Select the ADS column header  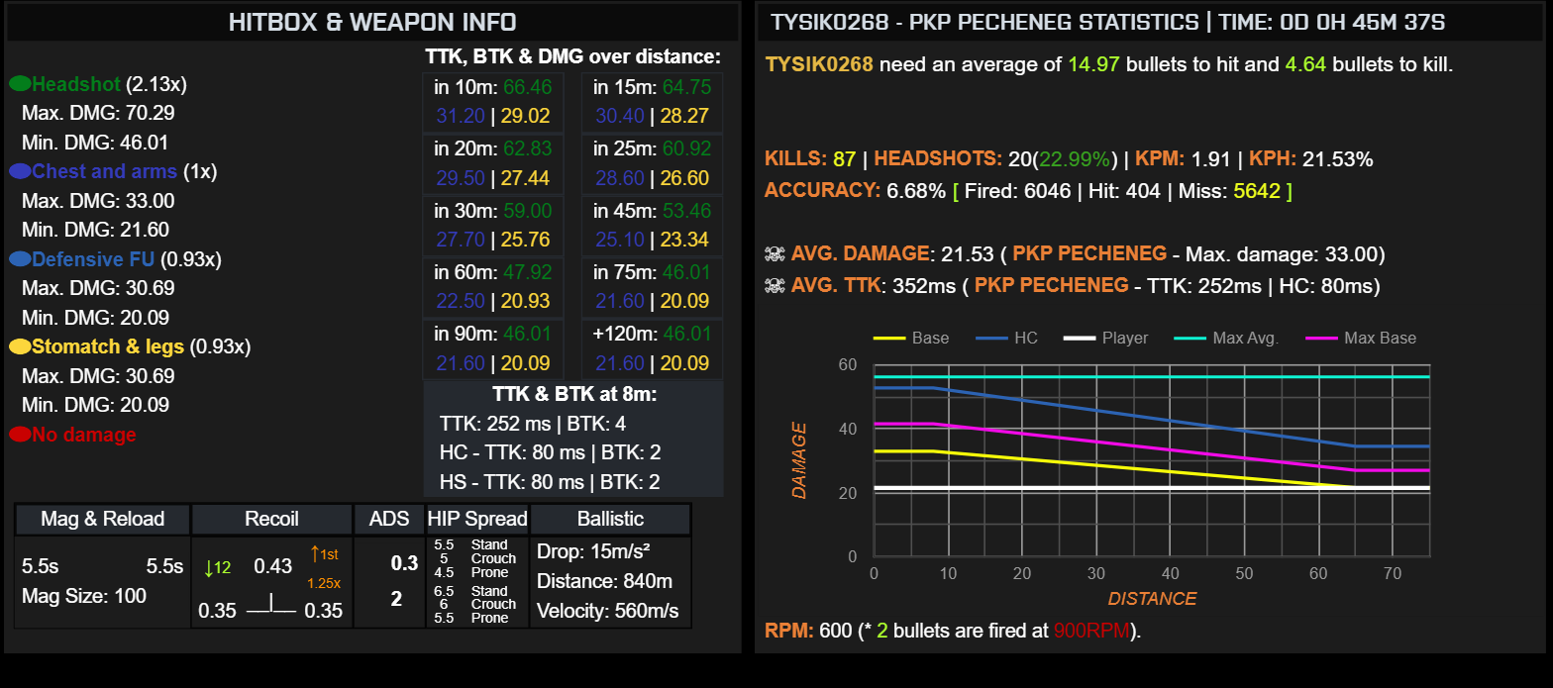pos(389,519)
